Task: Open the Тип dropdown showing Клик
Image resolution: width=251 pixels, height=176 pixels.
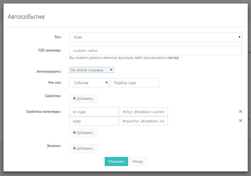Action: (x=156, y=37)
